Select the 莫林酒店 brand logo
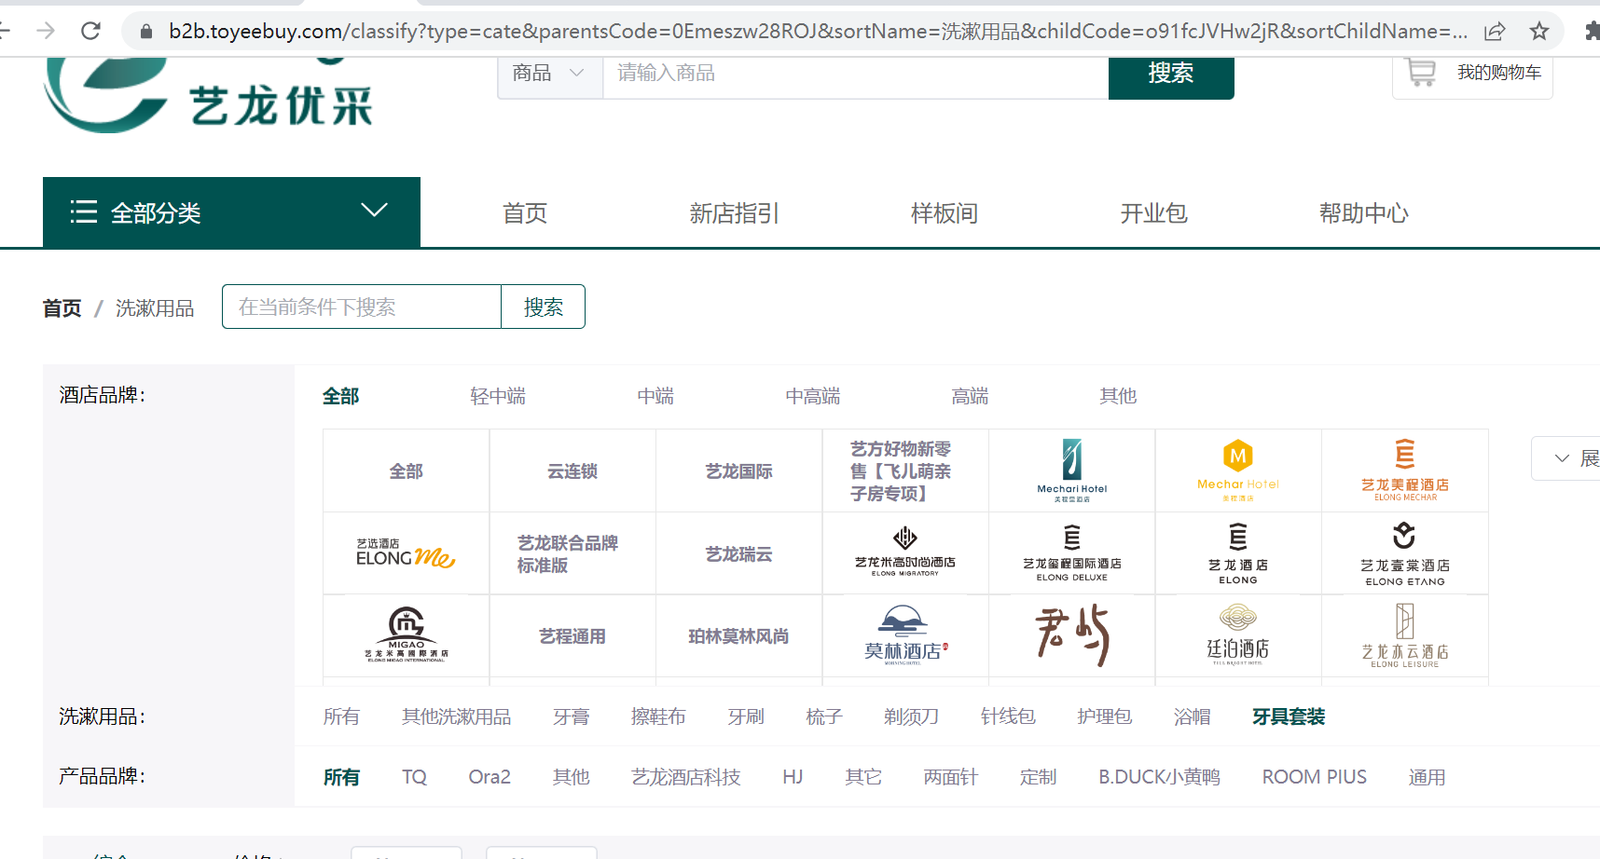This screenshot has height=859, width=1600. point(905,635)
